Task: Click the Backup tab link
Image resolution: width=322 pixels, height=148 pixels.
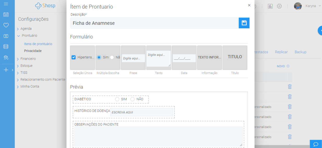Action: coord(300,52)
